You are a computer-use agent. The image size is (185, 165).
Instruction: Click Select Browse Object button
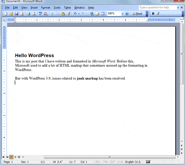click(x=182, y=149)
